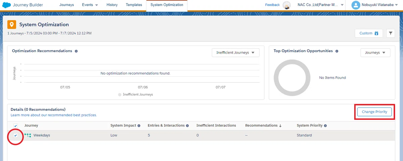Open the filter funnel icon button

(391, 33)
